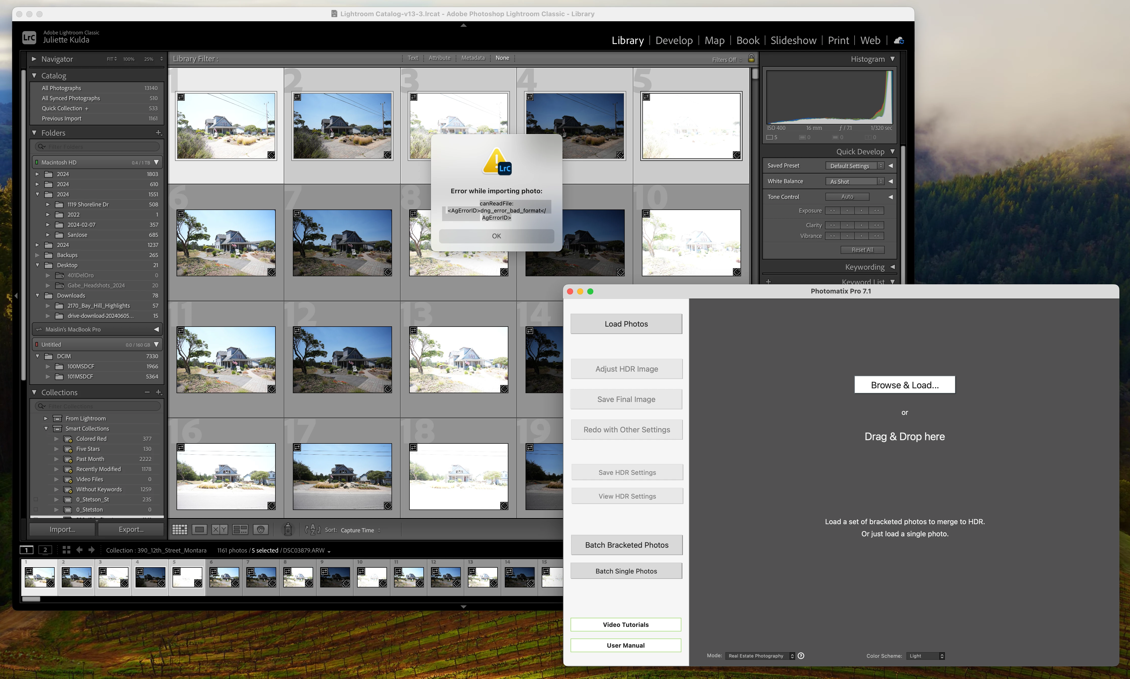Image resolution: width=1130 pixels, height=679 pixels.
Task: Expand the SanJose folder
Action: tap(48, 235)
